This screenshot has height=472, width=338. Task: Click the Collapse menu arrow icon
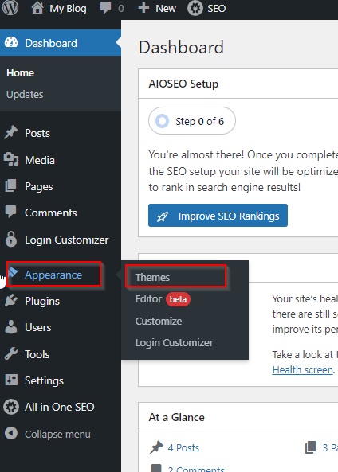coord(11,434)
